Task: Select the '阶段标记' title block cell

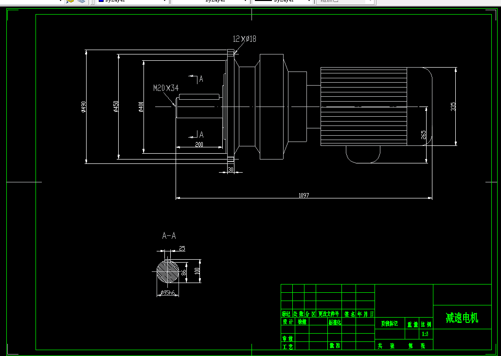Action: pos(390,324)
